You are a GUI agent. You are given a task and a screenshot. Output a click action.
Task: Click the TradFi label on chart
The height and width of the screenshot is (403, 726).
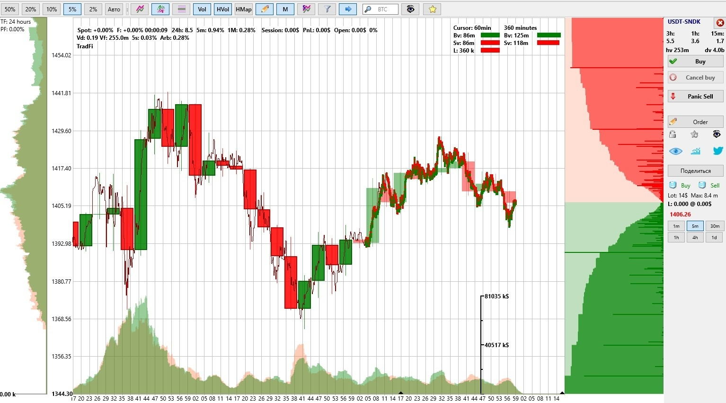(x=85, y=46)
